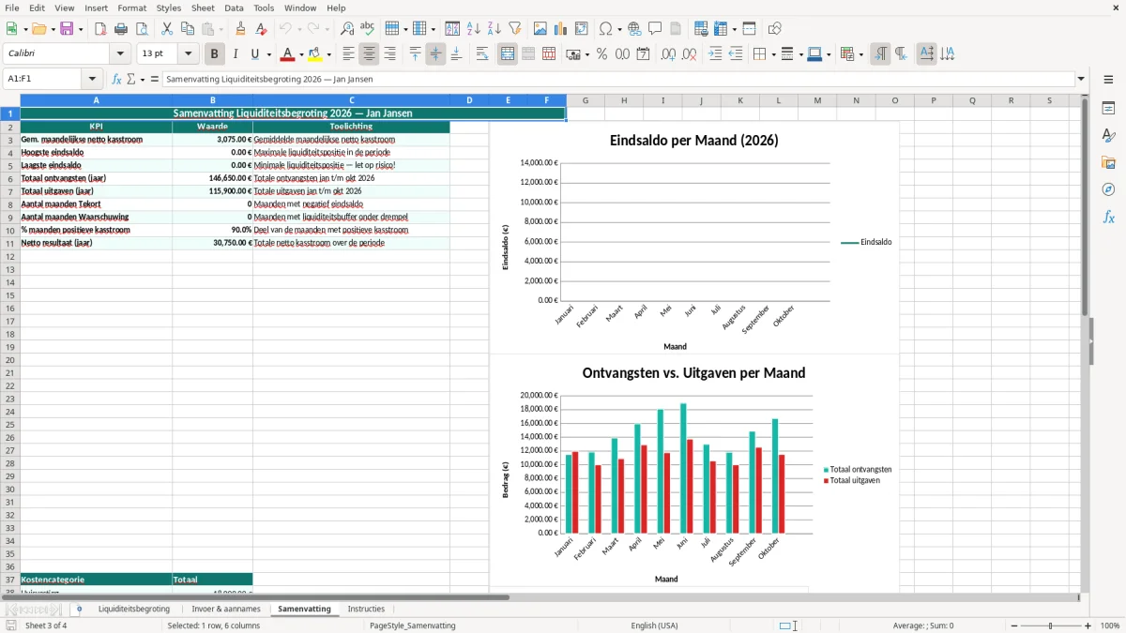Click the Add Decimal Place icon
This screenshot has width=1126, height=633.
668,54
